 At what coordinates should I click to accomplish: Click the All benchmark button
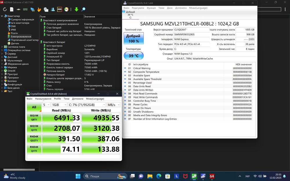tap(34, 107)
